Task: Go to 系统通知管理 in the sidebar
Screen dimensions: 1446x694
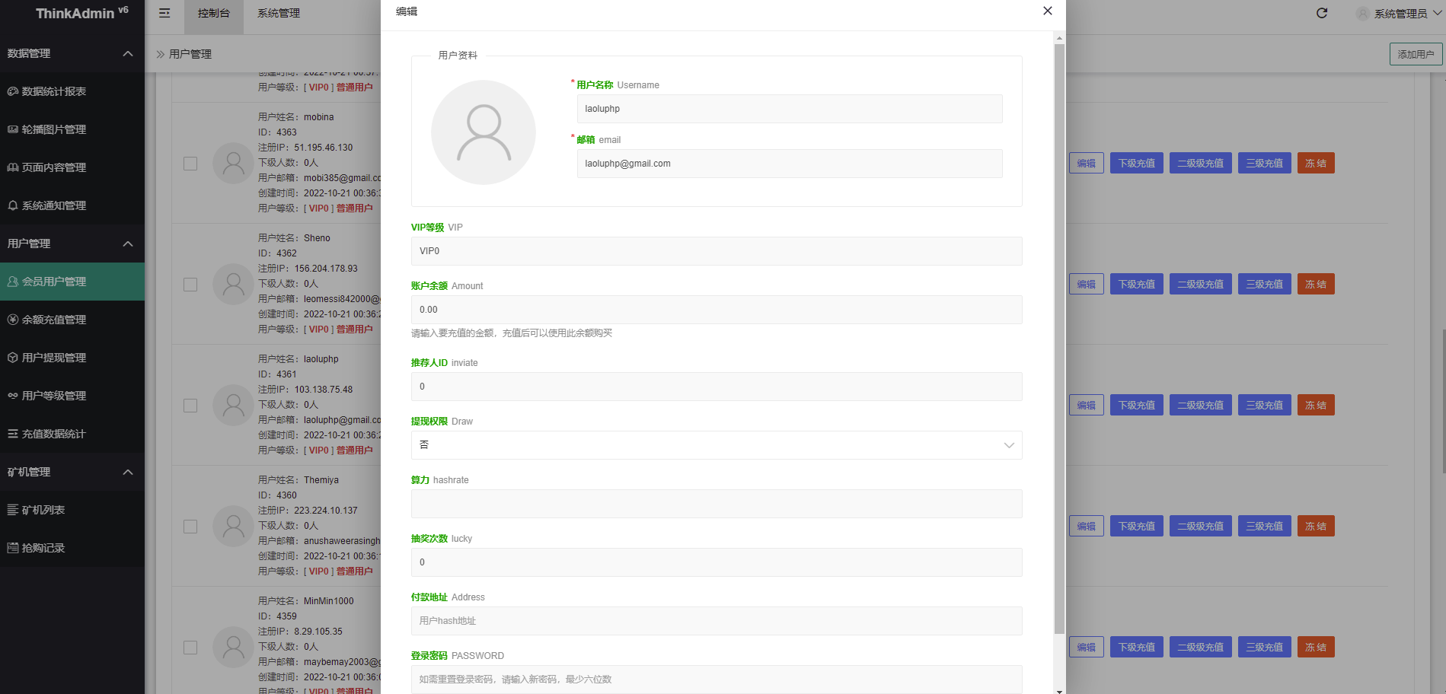Action: point(53,205)
